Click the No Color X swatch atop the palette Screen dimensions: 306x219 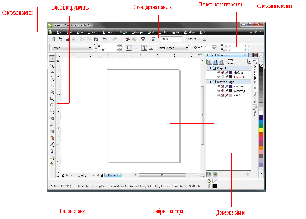pyautogui.click(x=261, y=66)
